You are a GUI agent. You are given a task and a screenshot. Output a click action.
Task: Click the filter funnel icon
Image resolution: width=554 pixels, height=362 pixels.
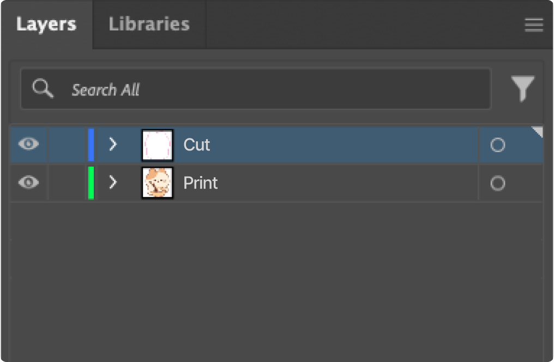pyautogui.click(x=522, y=88)
